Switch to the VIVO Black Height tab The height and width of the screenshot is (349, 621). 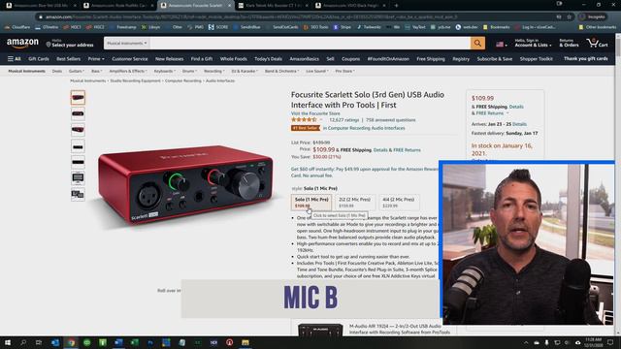(349, 6)
